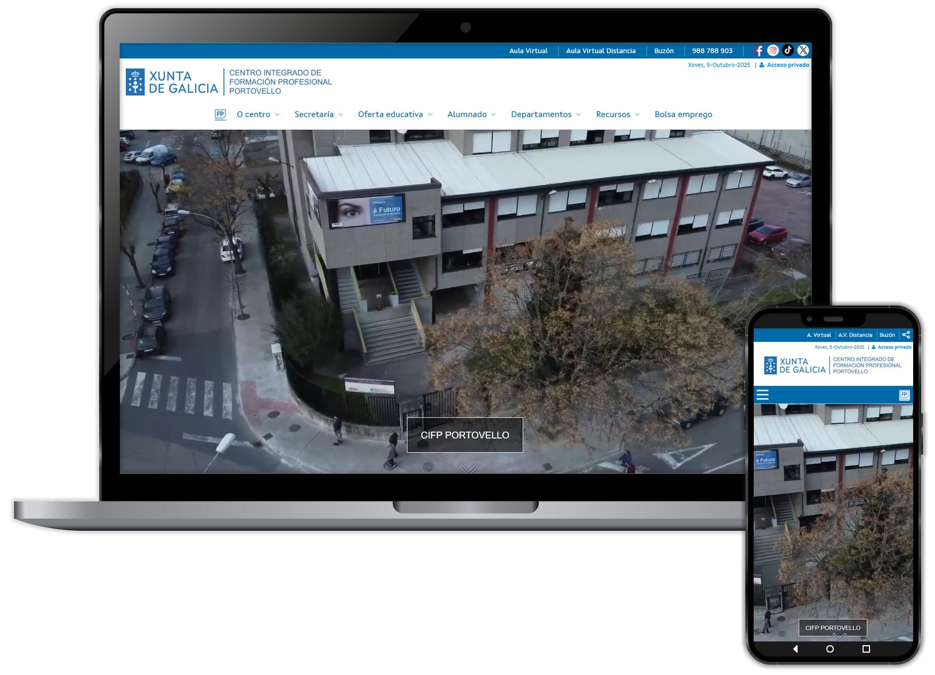Viewport: 935px width, 675px height.
Task: Open the Instagram social icon
Action: (773, 51)
